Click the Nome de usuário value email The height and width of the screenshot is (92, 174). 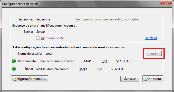point(49,54)
